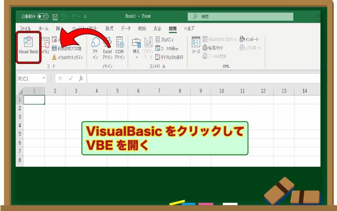Select row 5 header
The height and width of the screenshot is (211, 337).
(x=19, y=134)
